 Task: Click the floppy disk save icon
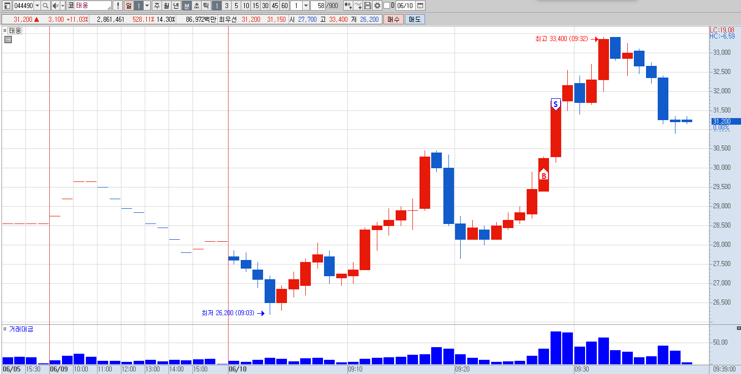(368, 6)
